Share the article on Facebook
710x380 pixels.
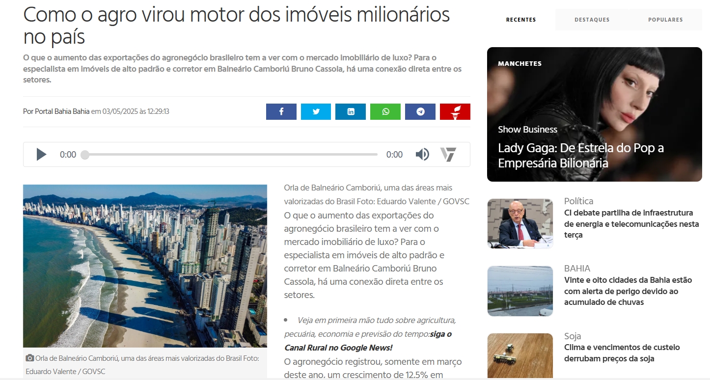click(281, 111)
